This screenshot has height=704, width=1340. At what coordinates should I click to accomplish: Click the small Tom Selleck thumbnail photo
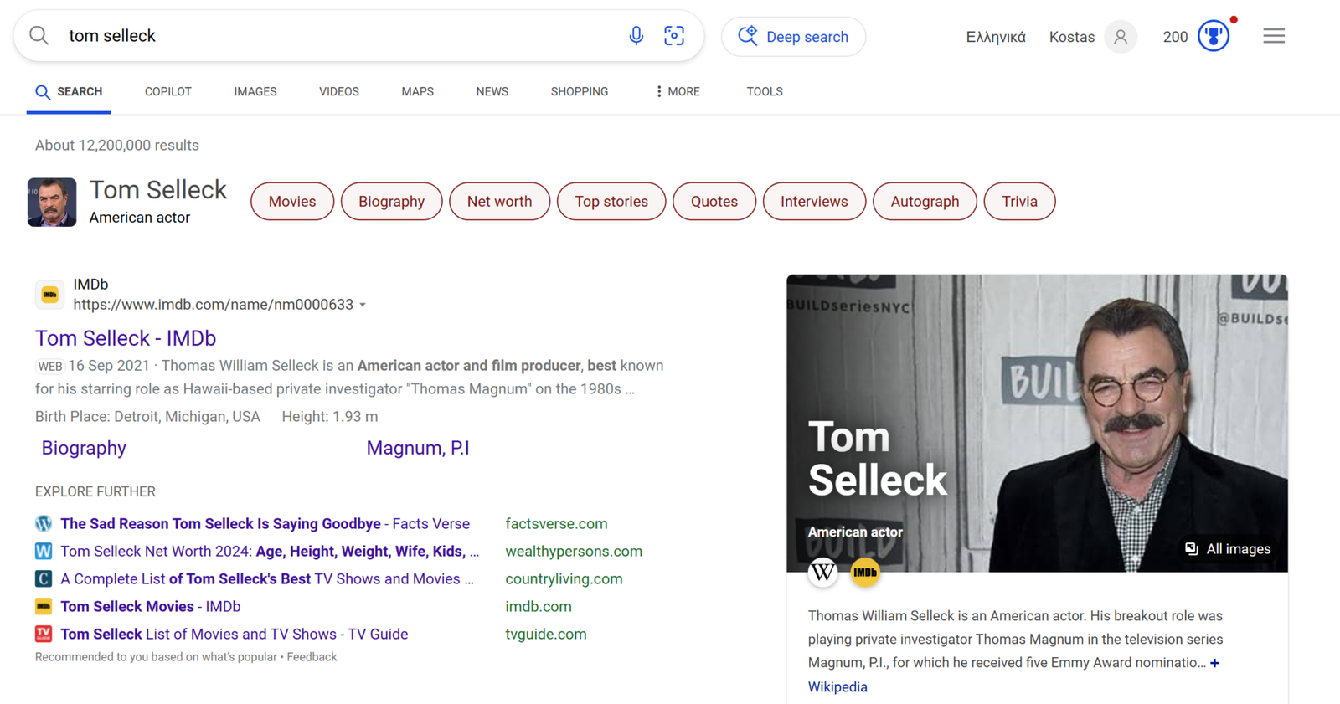(x=52, y=202)
